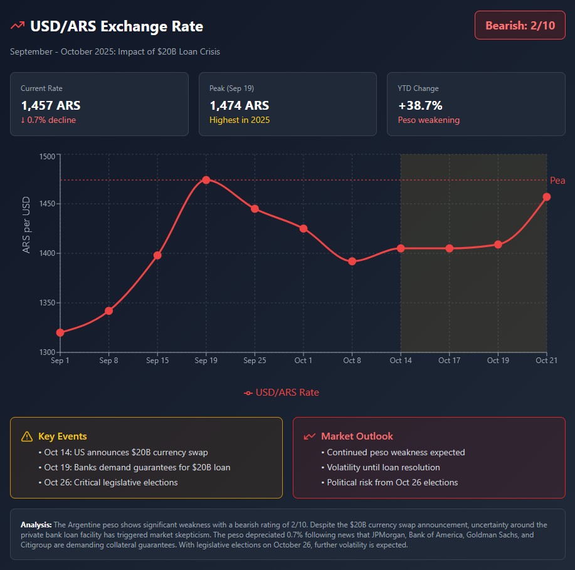Click the Sep 1 starting data point

click(60, 332)
